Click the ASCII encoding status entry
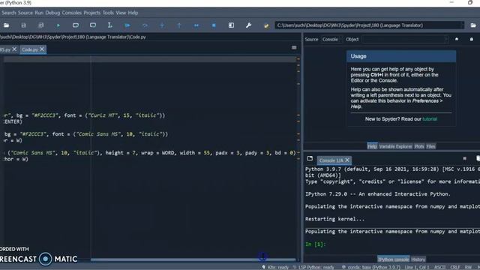Screen dimensions: 480x270 [x=439, y=267]
